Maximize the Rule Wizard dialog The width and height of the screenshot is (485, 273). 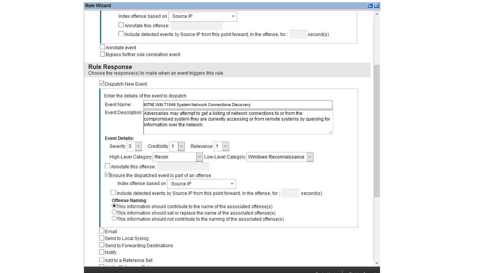[376, 5]
